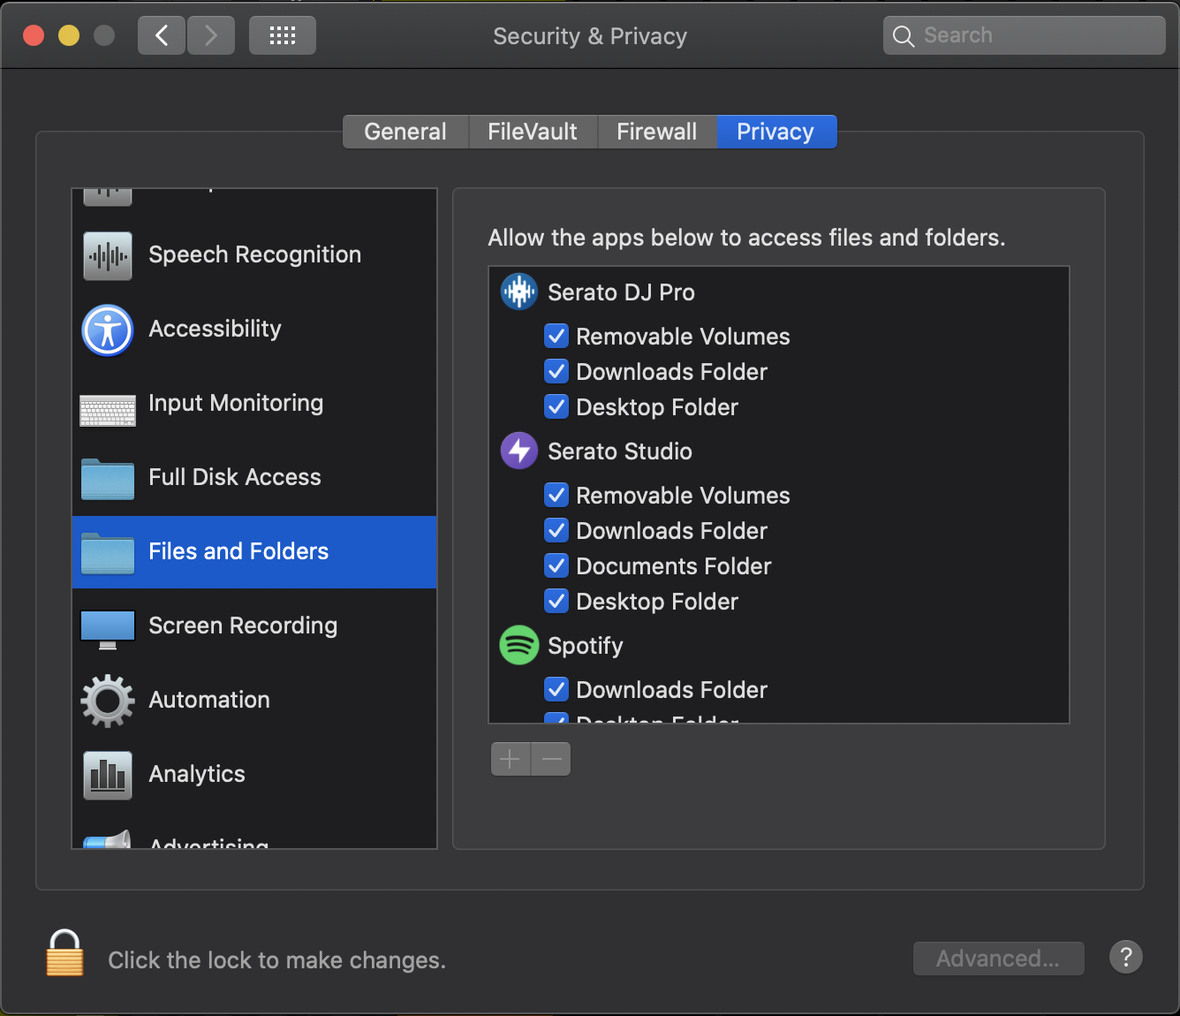Click the lock icon to make changes

click(x=64, y=952)
